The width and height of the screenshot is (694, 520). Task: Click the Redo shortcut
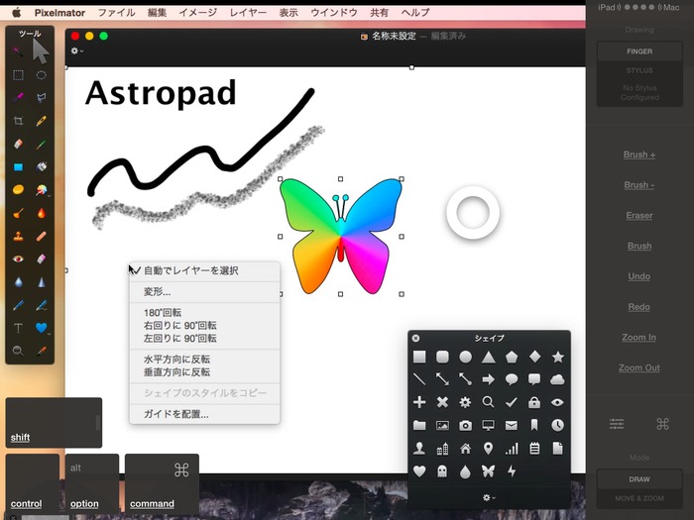point(639,307)
